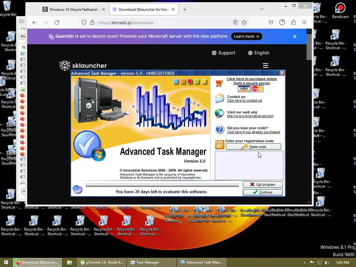
Task: Click the Action Center flag tray icon
Action: coord(312,262)
